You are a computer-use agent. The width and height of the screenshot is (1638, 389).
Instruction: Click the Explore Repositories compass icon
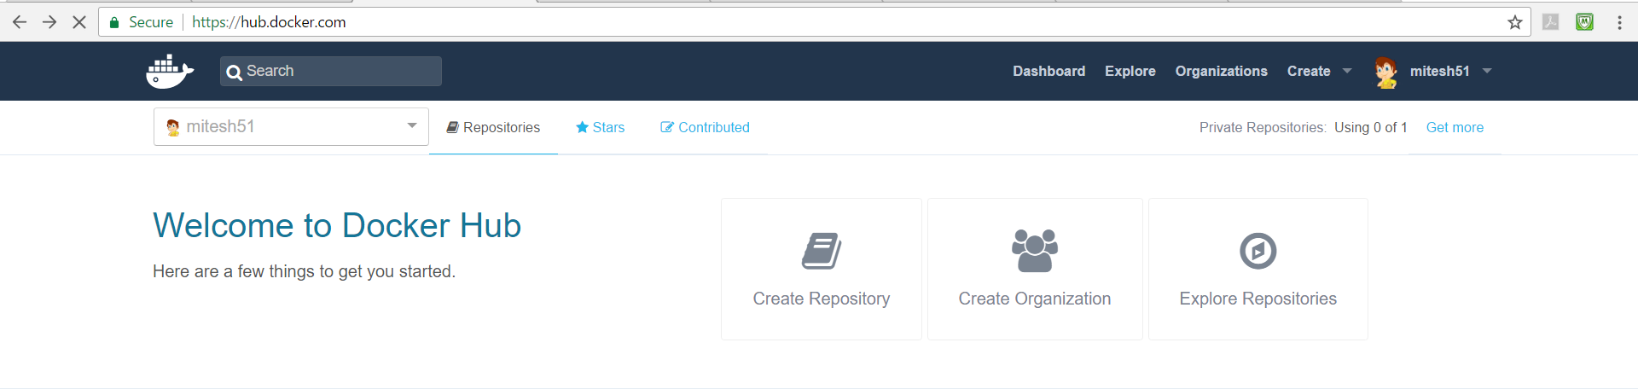[1258, 251]
